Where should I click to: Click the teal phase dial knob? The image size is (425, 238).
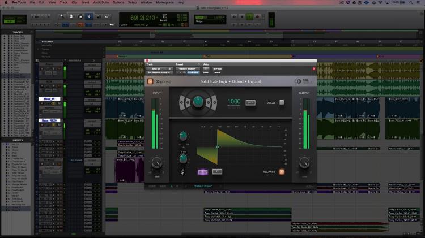[198, 102]
